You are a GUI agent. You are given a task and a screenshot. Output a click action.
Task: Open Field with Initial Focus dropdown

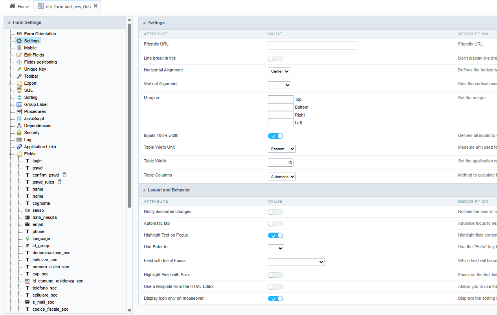click(x=296, y=262)
